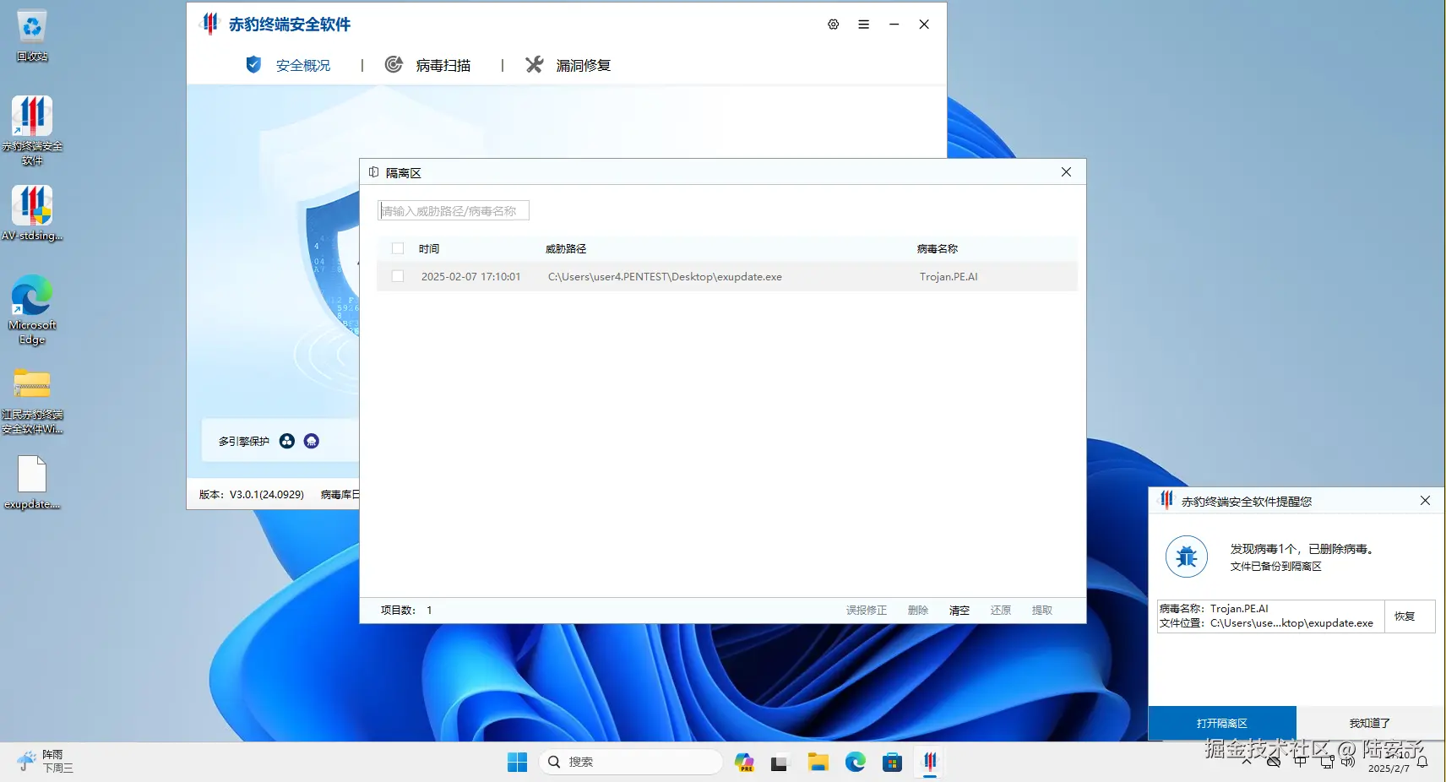Close the 隔离区 dialog
The height and width of the screenshot is (782, 1446).
pyautogui.click(x=1066, y=171)
